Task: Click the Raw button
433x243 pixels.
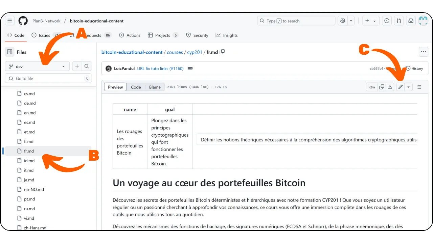Action: click(x=372, y=87)
